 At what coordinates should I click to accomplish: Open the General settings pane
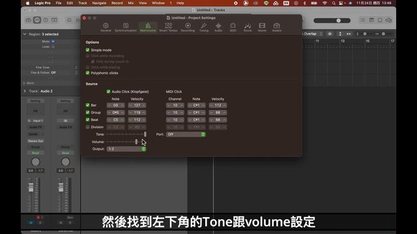[x=106, y=27]
